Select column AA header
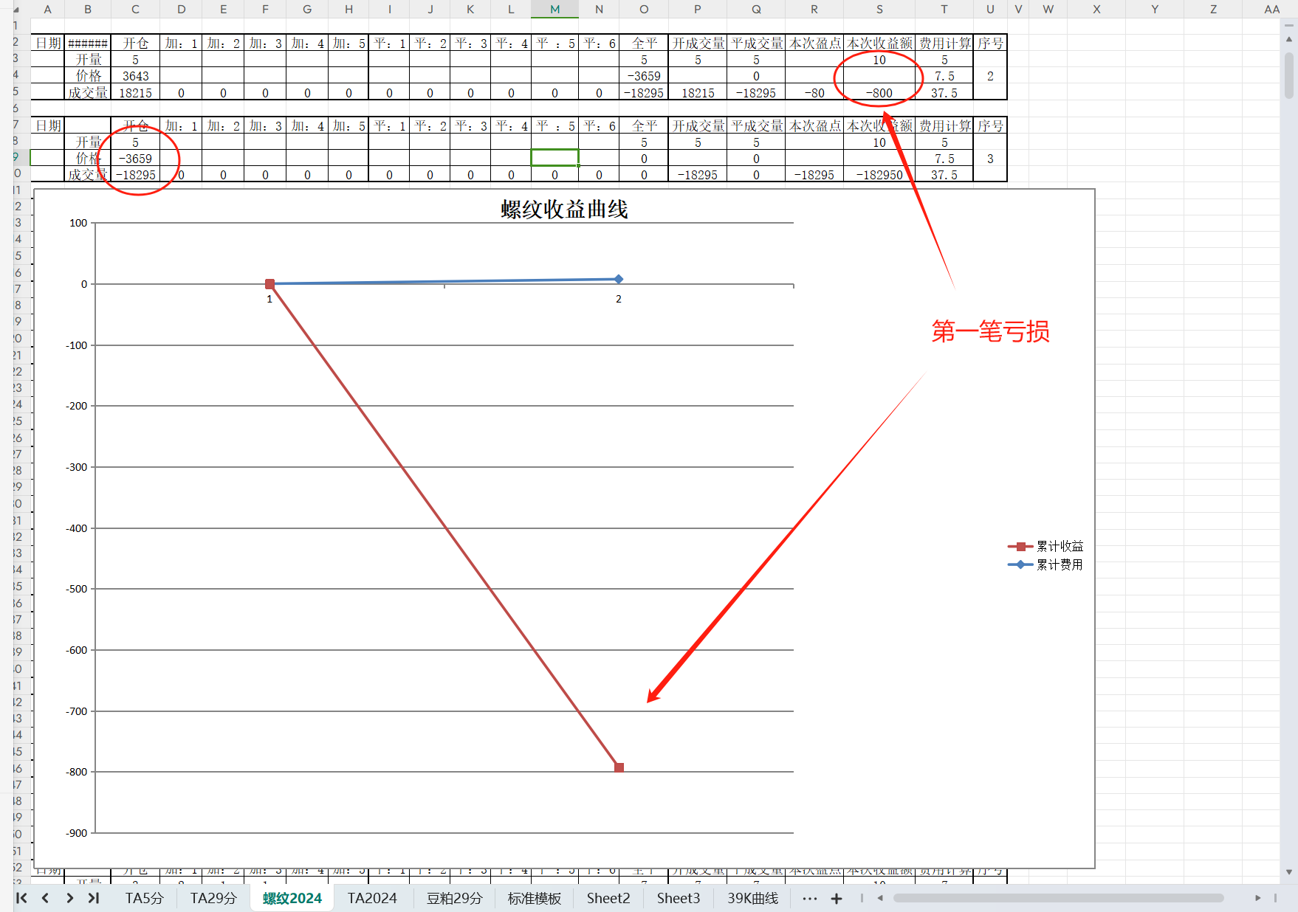This screenshot has width=1298, height=912. pos(1271,10)
